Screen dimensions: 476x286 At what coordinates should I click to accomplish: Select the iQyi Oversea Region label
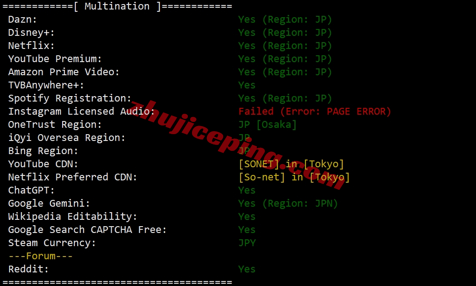point(67,138)
